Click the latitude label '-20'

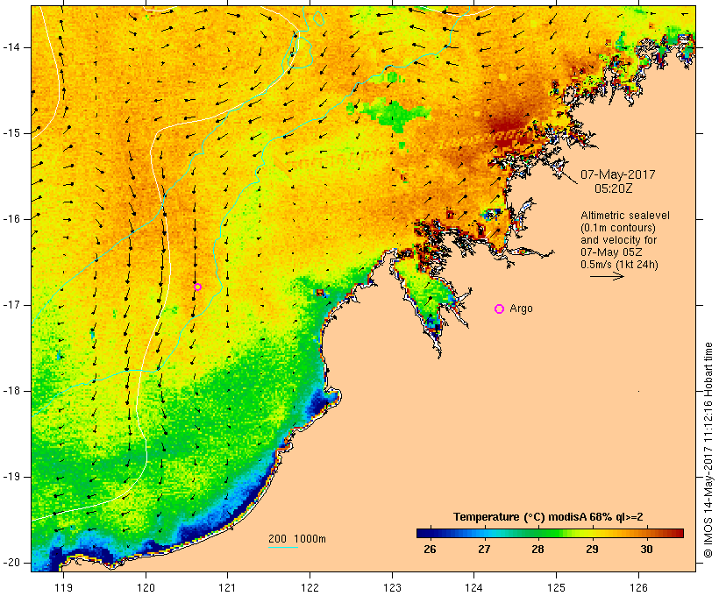[11, 563]
